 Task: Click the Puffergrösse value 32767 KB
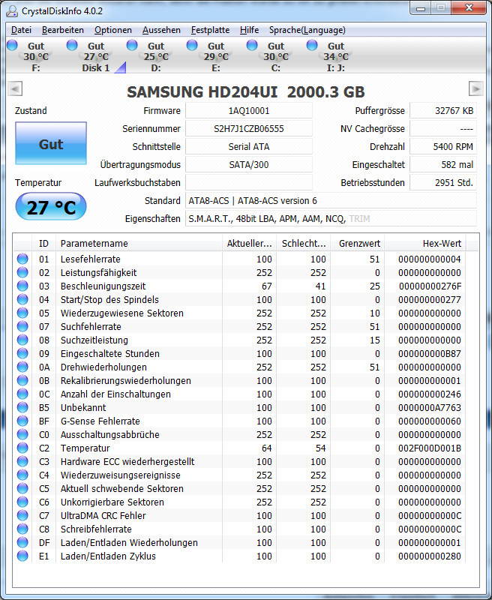(443, 110)
